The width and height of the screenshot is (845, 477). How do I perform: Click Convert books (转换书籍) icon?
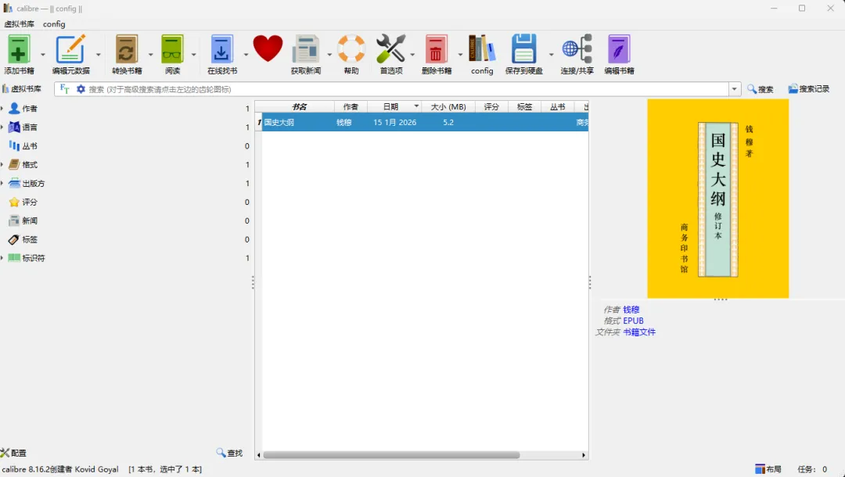[127, 49]
